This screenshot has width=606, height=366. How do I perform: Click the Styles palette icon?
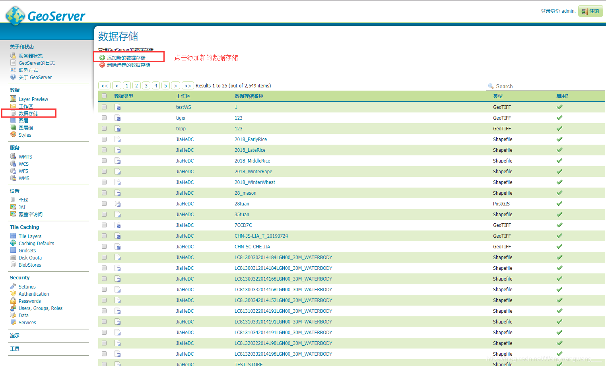pos(13,135)
